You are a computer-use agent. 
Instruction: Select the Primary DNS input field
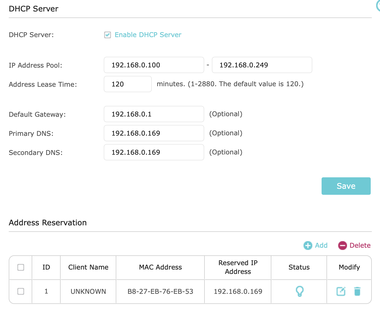coord(154,133)
